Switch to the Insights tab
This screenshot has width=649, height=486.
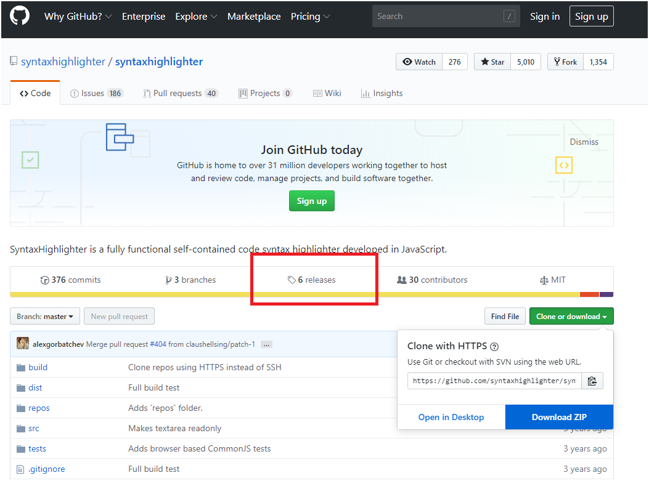[x=382, y=93]
